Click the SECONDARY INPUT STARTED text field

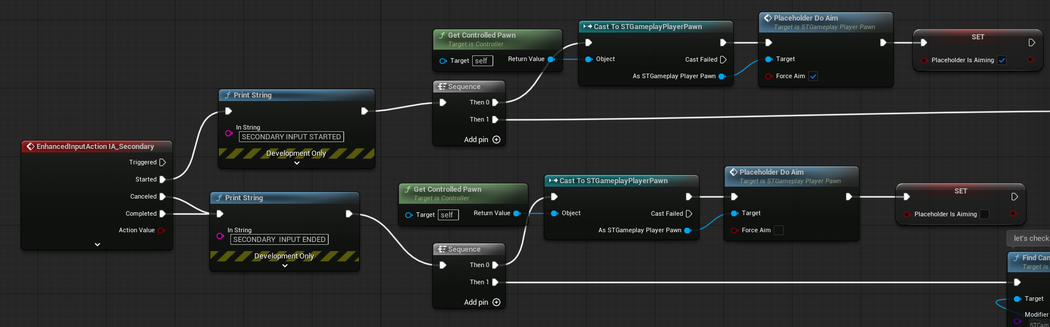[291, 137]
